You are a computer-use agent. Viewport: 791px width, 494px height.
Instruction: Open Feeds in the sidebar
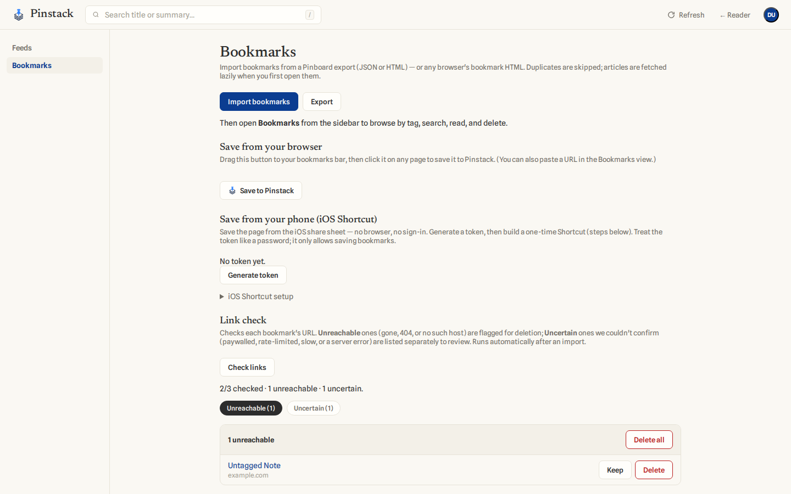pyautogui.click(x=54, y=48)
